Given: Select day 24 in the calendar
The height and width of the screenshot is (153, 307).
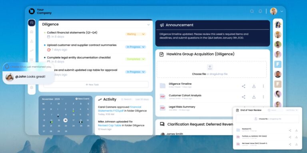Looking at the screenshot, I should [74, 126].
